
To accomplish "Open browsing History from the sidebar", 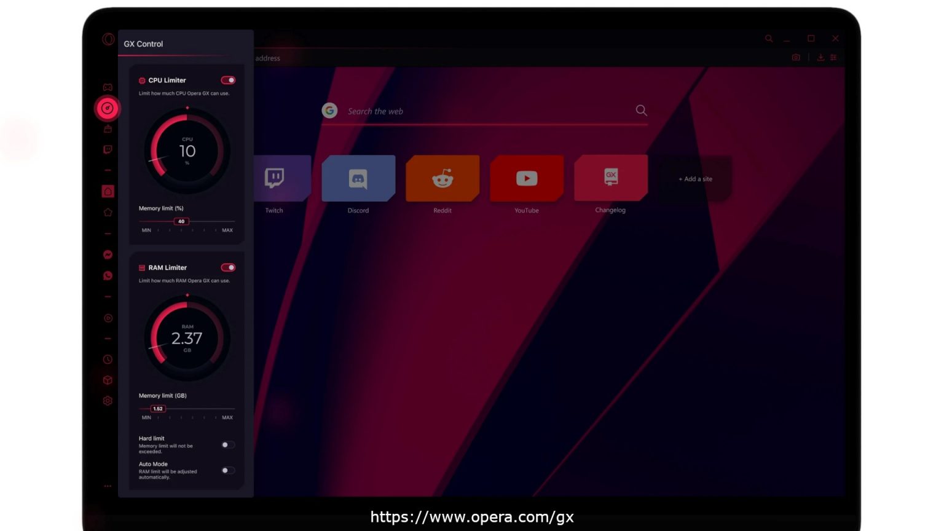I will pyautogui.click(x=107, y=359).
